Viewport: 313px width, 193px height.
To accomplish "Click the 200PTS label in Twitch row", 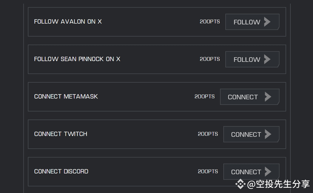I will tap(208, 134).
